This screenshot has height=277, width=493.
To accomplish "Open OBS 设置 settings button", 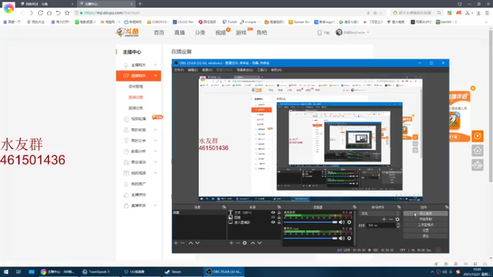I will pyautogui.click(x=425, y=230).
